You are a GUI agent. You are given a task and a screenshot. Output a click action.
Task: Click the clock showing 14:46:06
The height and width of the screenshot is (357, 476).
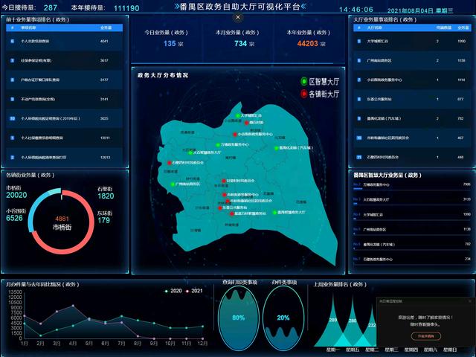click(x=356, y=10)
